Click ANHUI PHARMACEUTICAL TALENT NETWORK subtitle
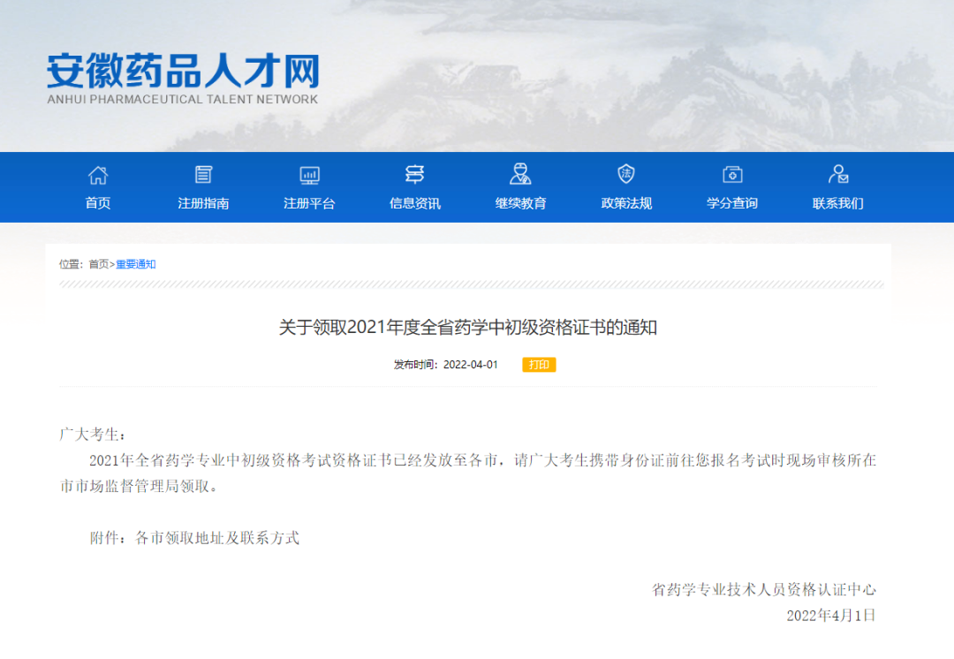954x659 pixels. pos(183,99)
